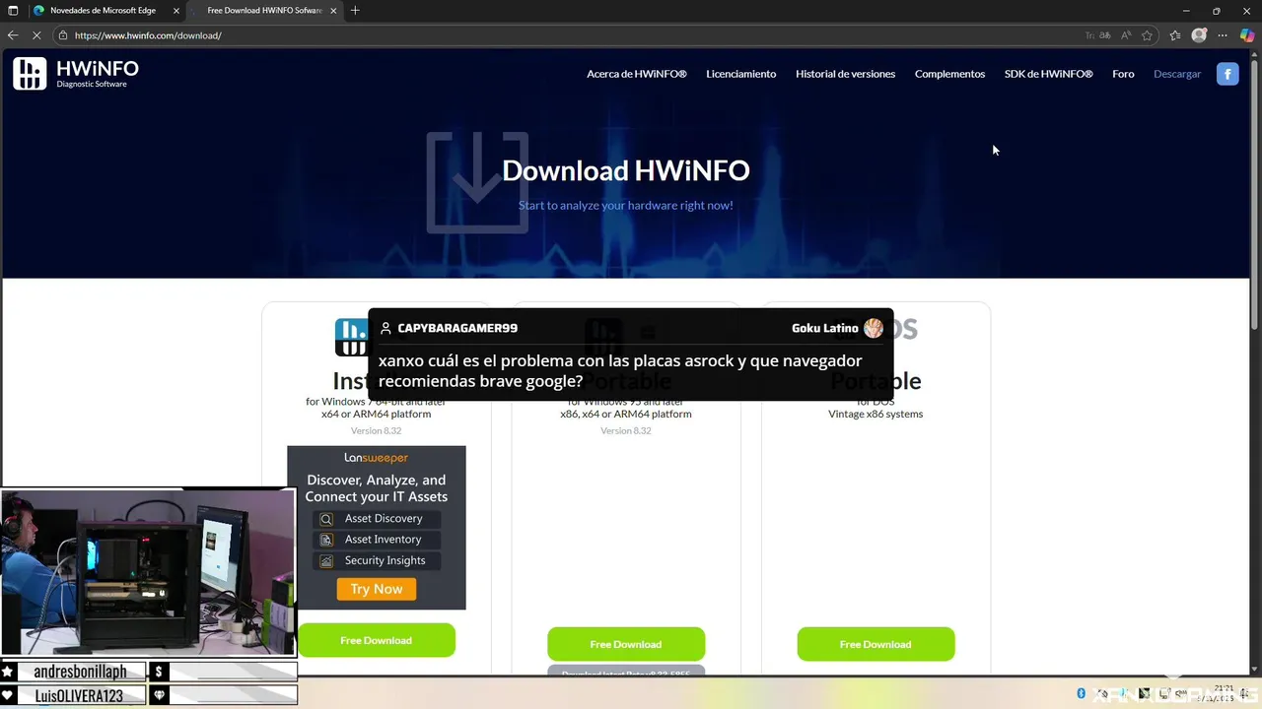This screenshot has height=709, width=1262.
Task: Open a new tab with the plus button
Action: click(x=355, y=11)
